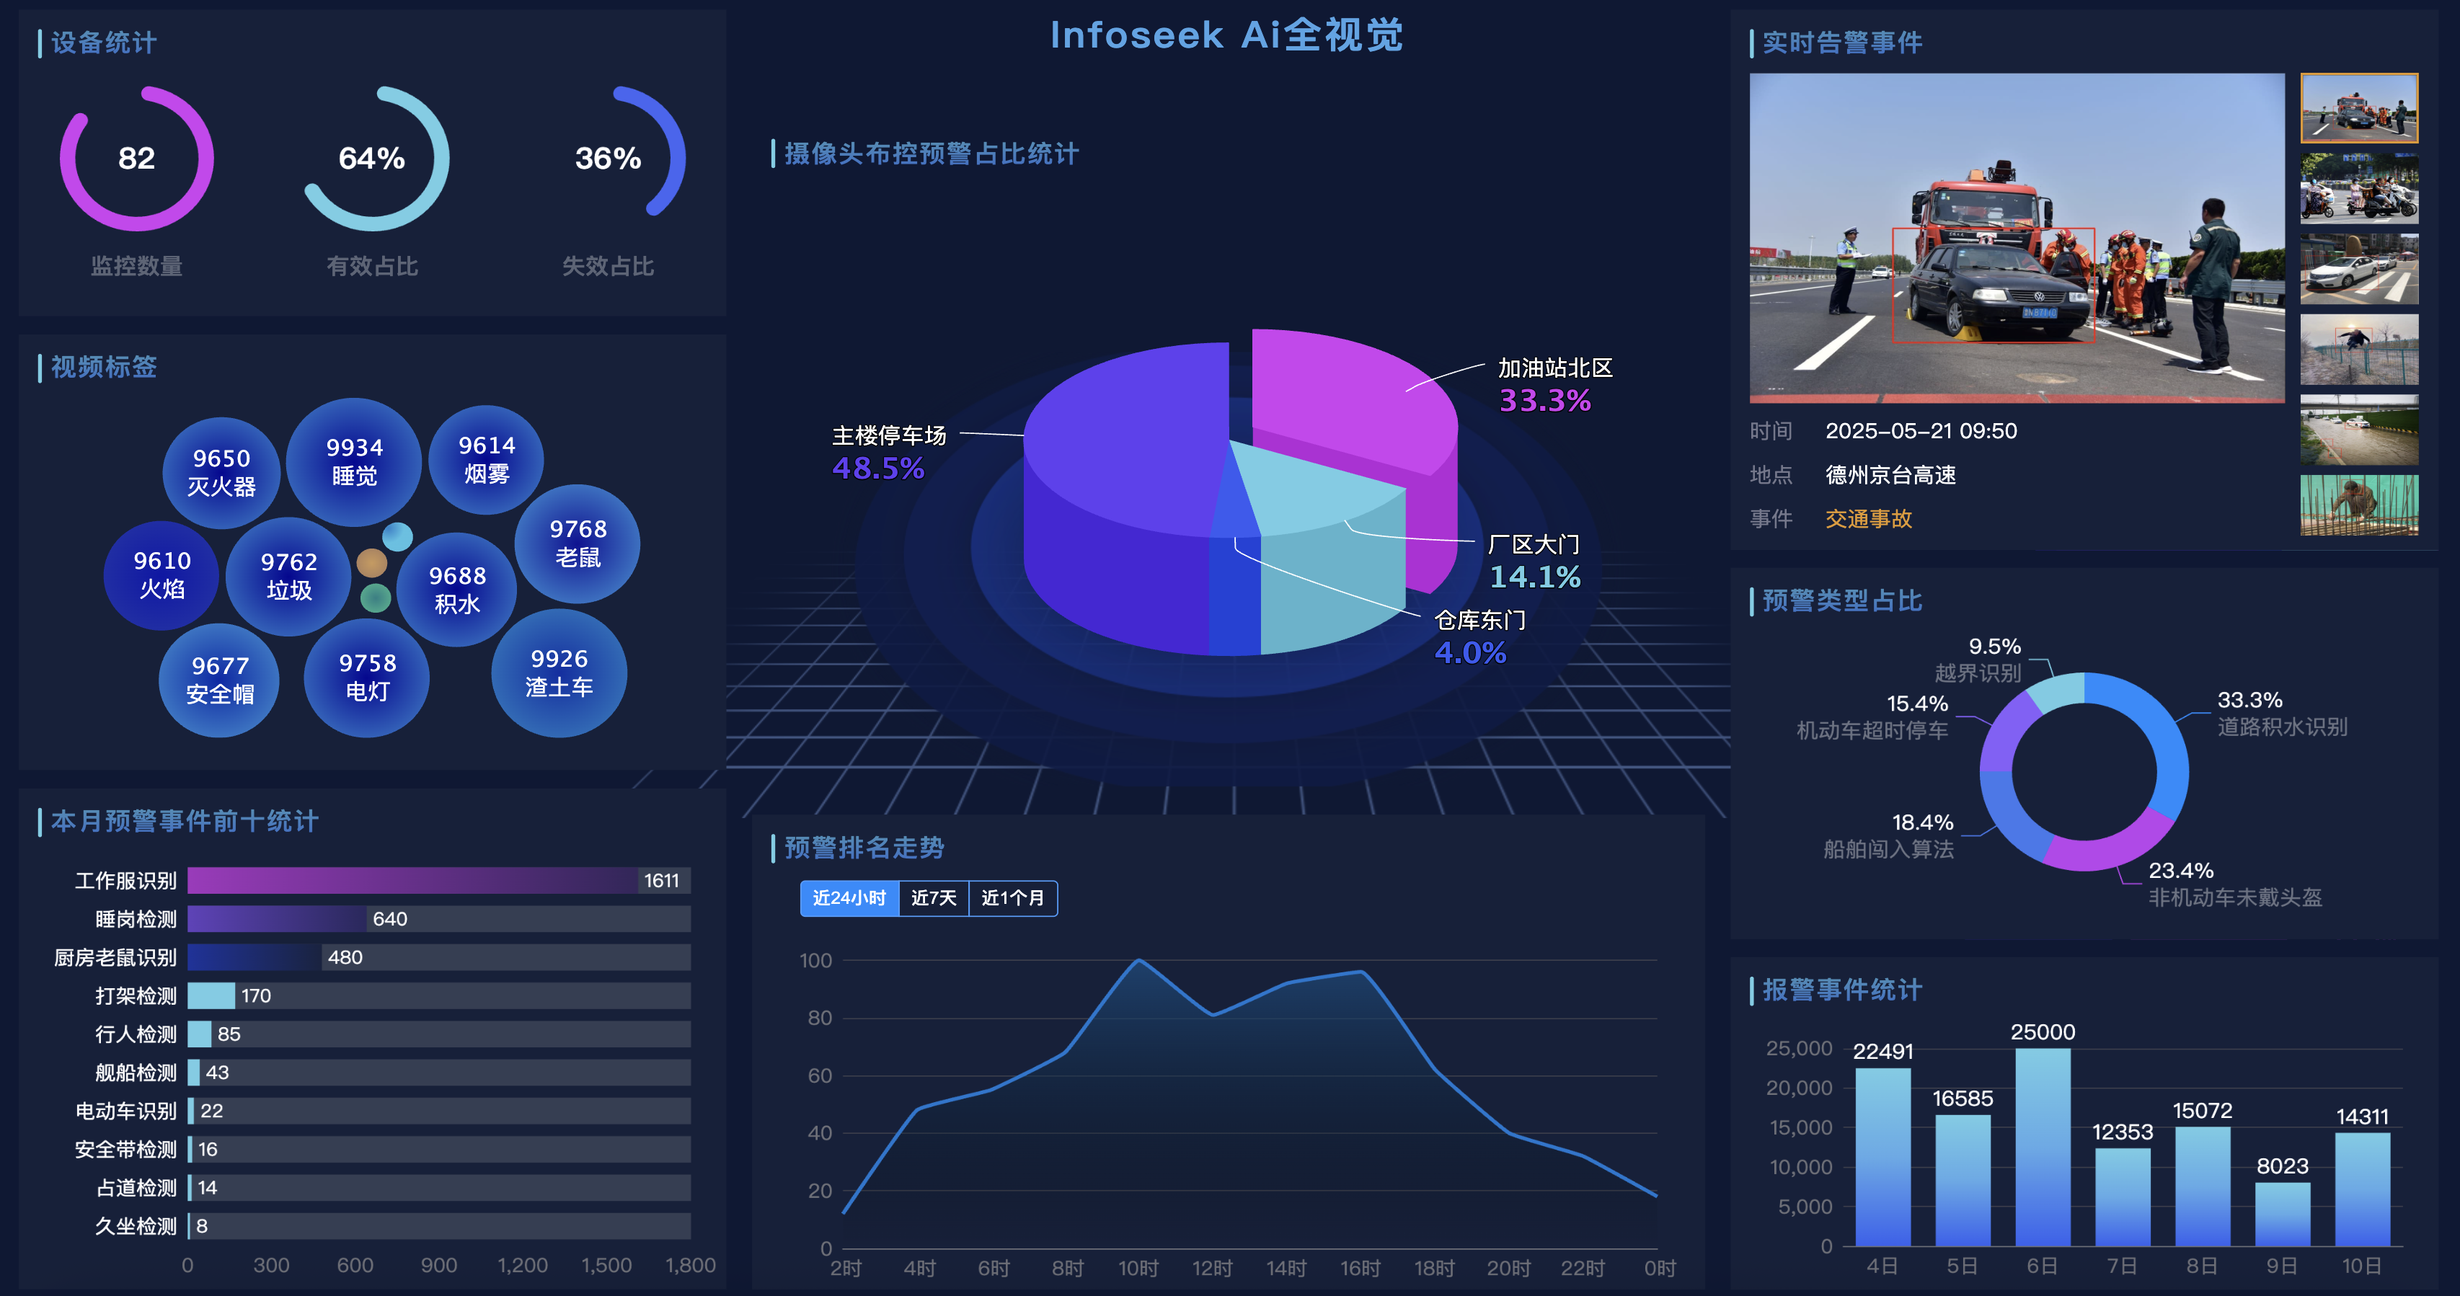Click the Infoseek Ai全视觉 title
Viewport: 2460px width, 1296px height.
1226,35
